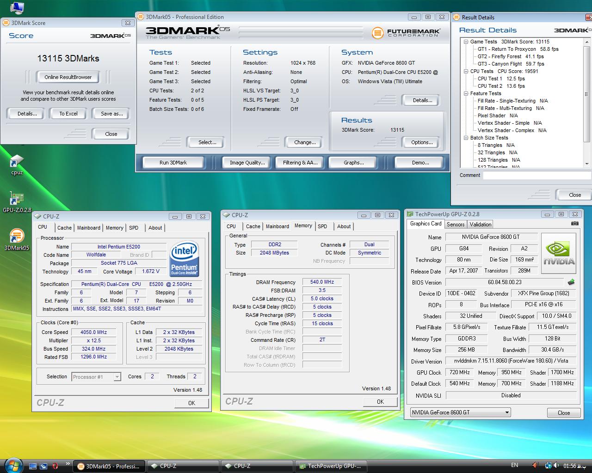Switch to Mainboard tab in left CPU-Z window
592x473 pixels.
point(88,228)
